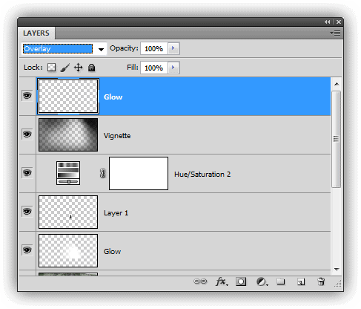Viewport: 361px width, 309px height.
Task: Open the Opacity slider arrow
Action: pos(173,48)
